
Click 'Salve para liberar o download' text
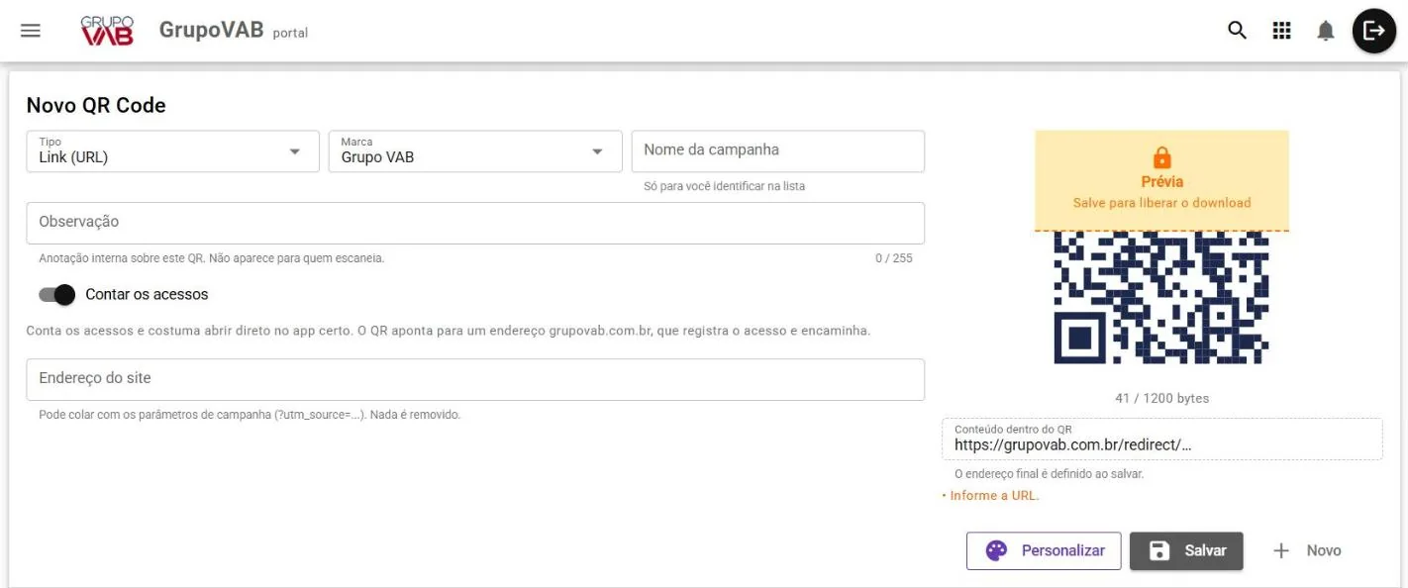1161,203
